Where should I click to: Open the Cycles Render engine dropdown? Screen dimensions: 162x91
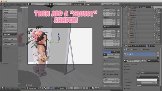(79, 4)
